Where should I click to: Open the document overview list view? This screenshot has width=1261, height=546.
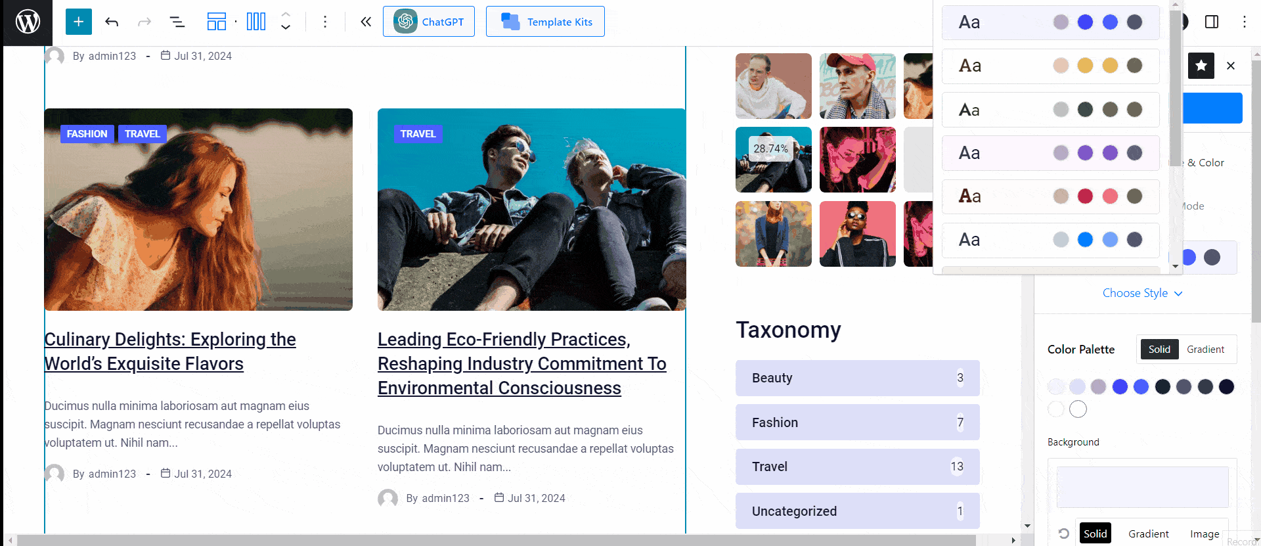pos(177,22)
